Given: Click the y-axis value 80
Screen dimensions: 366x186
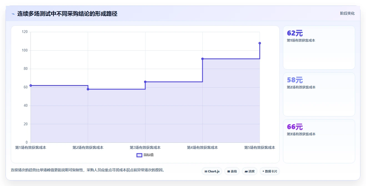Looking at the screenshot, I should pyautogui.click(x=26, y=69).
